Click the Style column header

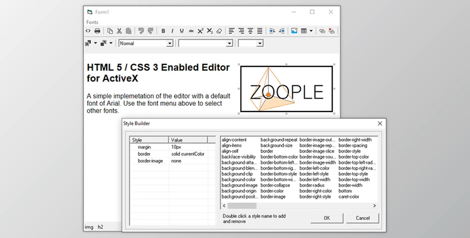pyautogui.click(x=149, y=140)
